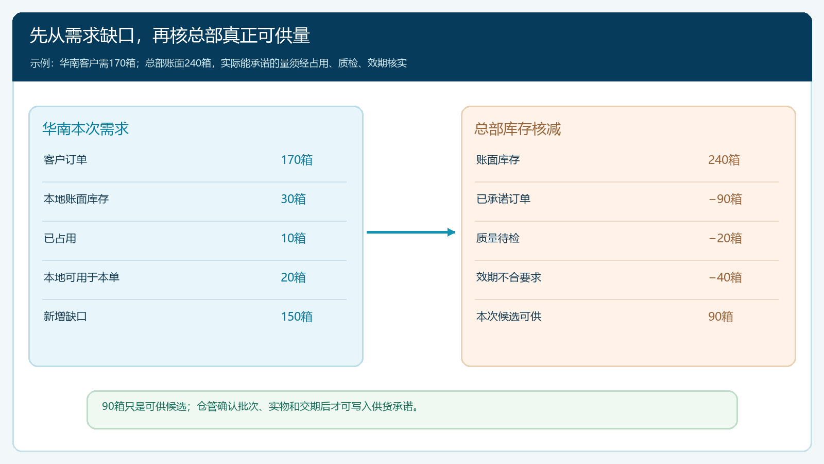The height and width of the screenshot is (464, 824).
Task: Click the 150箱 value for 新增缺口
Action: [297, 317]
